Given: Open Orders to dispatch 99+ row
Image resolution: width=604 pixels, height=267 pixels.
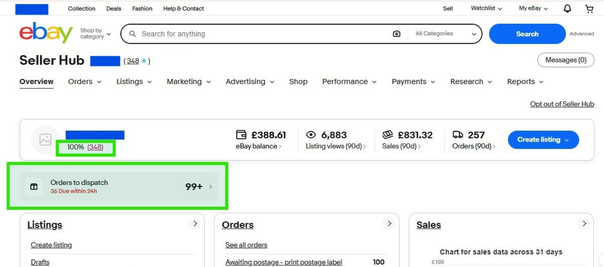Looking at the screenshot, I should point(119,187).
